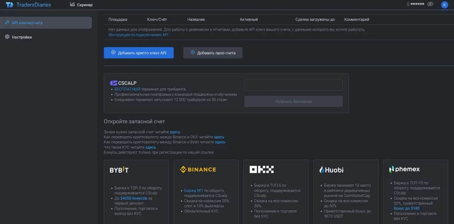Click здесь link for Binance and Bybit transfer

220,142
